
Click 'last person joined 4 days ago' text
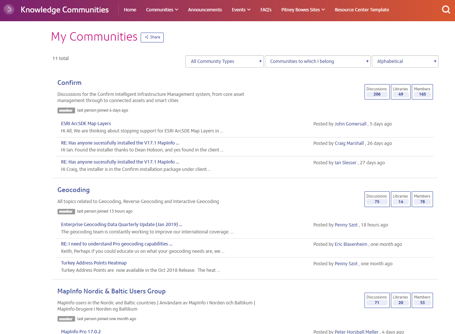103,110
